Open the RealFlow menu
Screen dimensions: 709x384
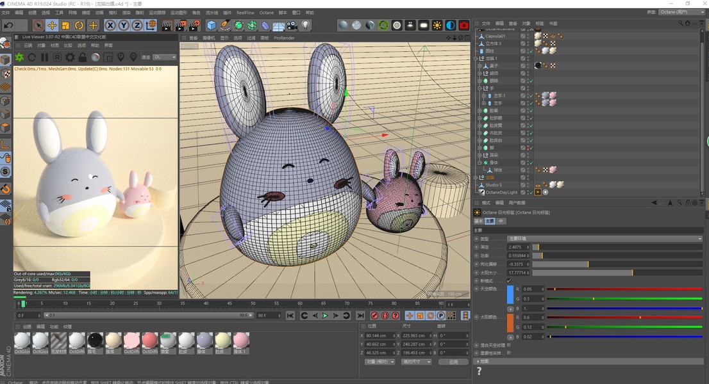tap(246, 13)
